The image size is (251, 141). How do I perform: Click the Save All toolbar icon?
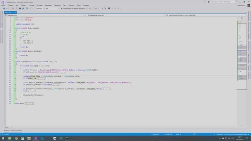(23, 9)
